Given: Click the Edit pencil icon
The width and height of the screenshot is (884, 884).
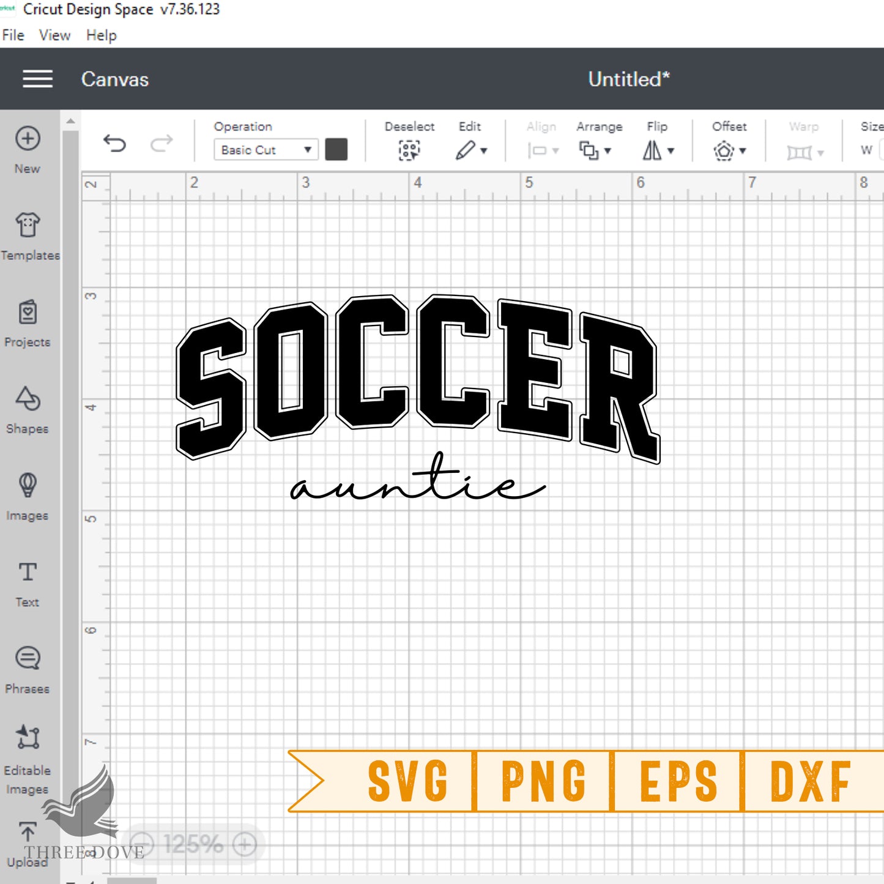Looking at the screenshot, I should coord(465,150).
